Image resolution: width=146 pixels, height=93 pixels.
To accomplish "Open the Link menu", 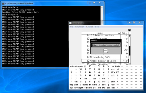I will [97, 27].
